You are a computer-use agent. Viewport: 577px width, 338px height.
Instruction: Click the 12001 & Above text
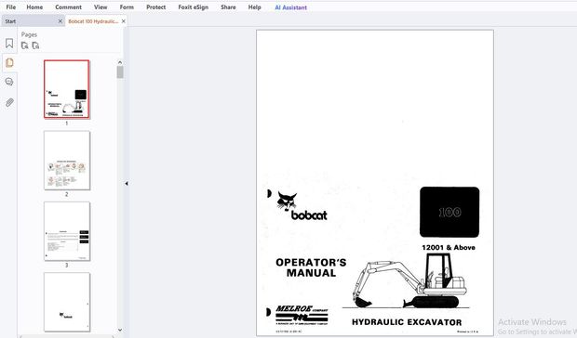click(449, 248)
